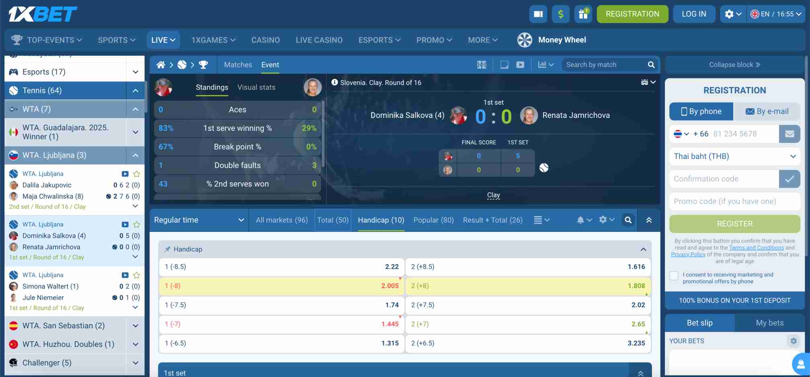Image resolution: width=810 pixels, height=377 pixels.
Task: Open the Terms and Conditions link
Action: pos(757,247)
